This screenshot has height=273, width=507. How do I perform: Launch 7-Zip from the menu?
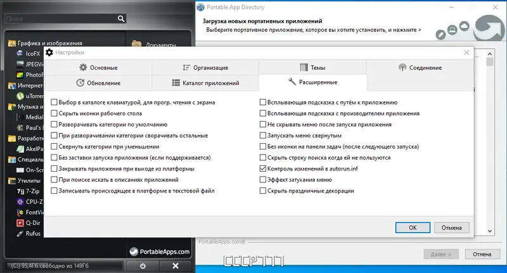point(28,191)
